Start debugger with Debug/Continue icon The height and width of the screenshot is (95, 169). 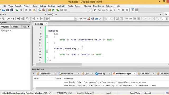(x=95, y=10)
